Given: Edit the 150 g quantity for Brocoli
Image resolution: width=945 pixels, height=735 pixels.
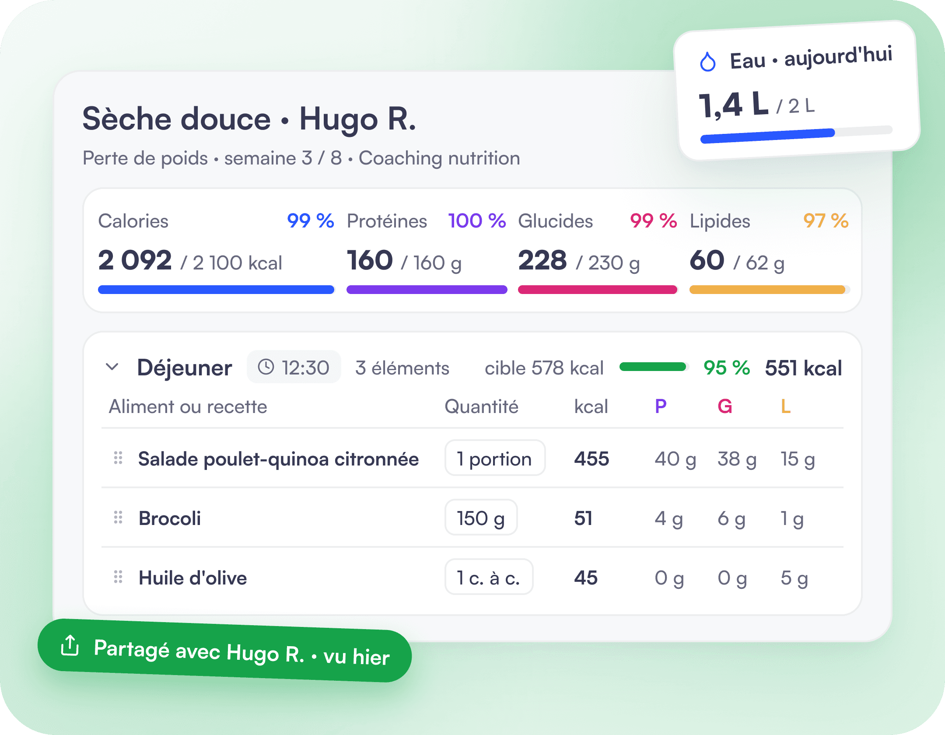Looking at the screenshot, I should 481,518.
